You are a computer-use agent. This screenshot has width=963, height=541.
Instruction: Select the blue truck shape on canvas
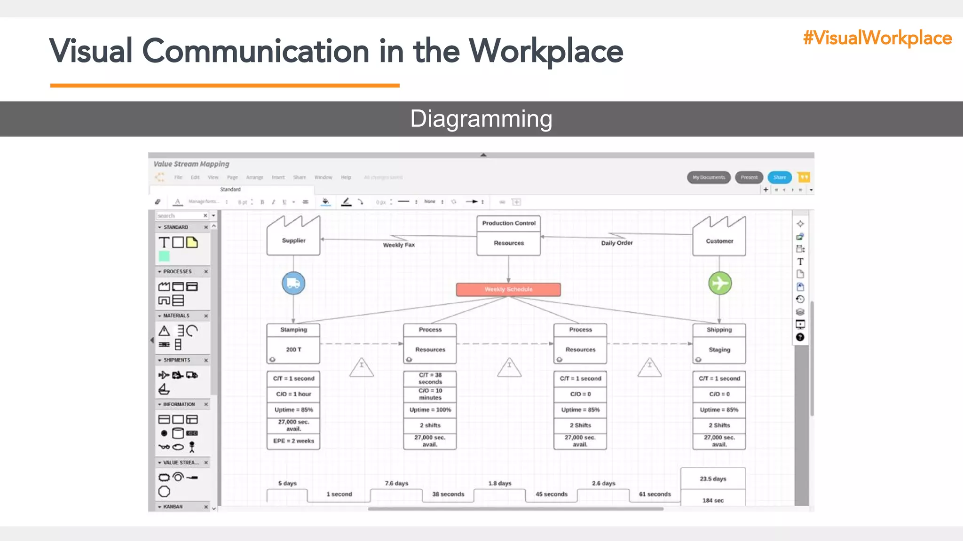pos(293,283)
